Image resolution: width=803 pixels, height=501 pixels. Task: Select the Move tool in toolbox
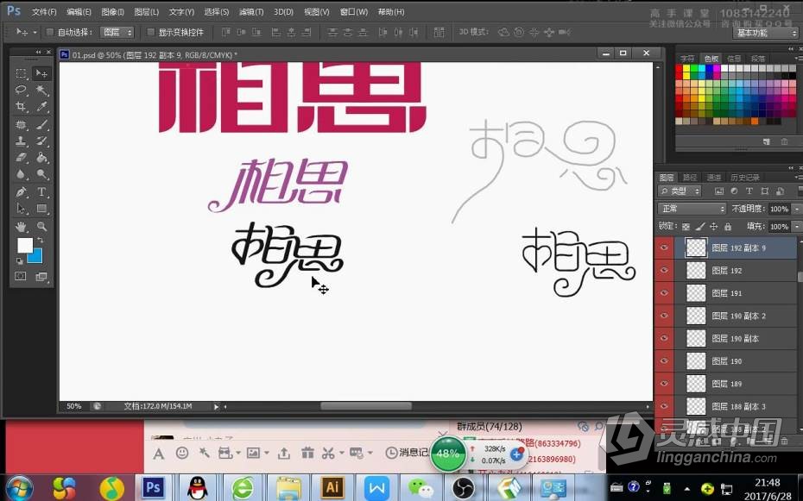(41, 73)
